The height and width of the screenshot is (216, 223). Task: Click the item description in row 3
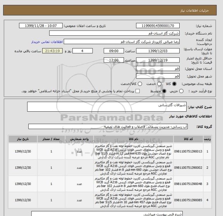tap(133, 184)
